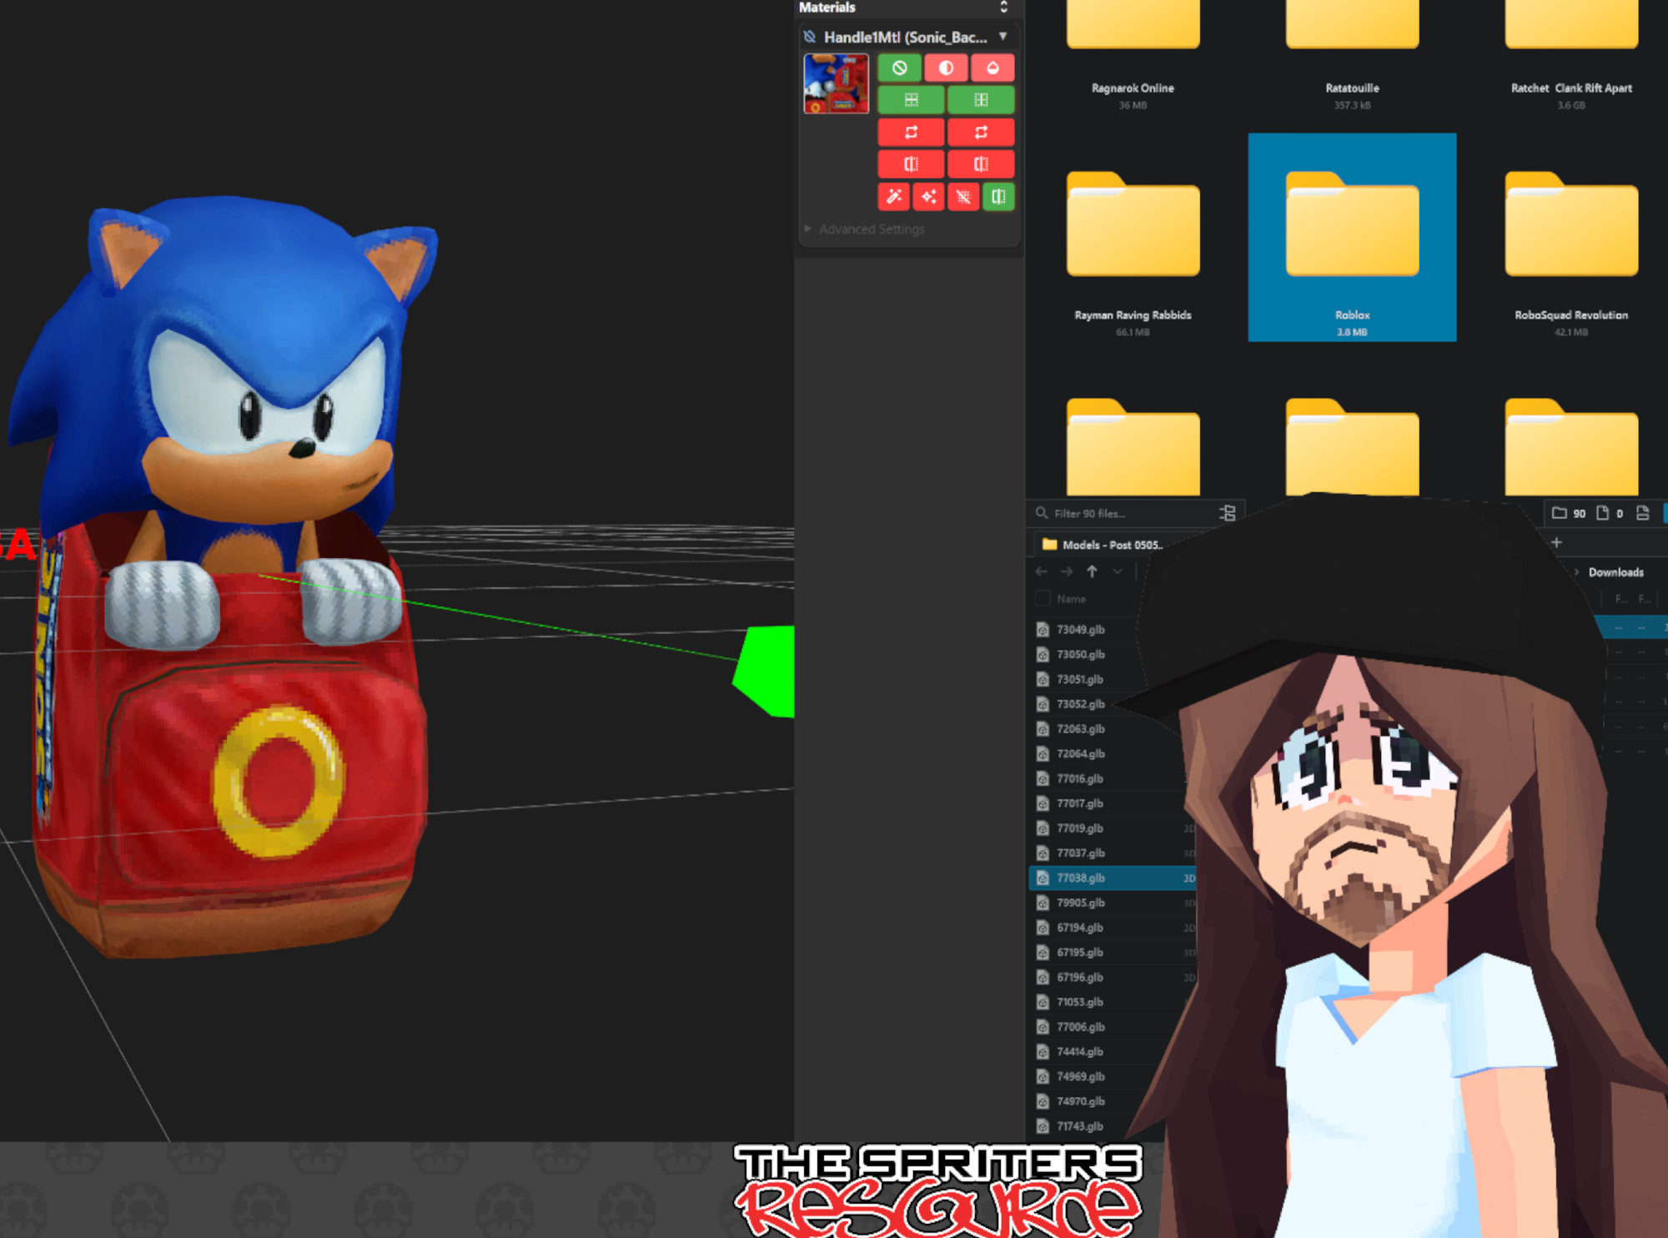Open the Handle1Mtl material dropdown arrow

(x=1003, y=37)
